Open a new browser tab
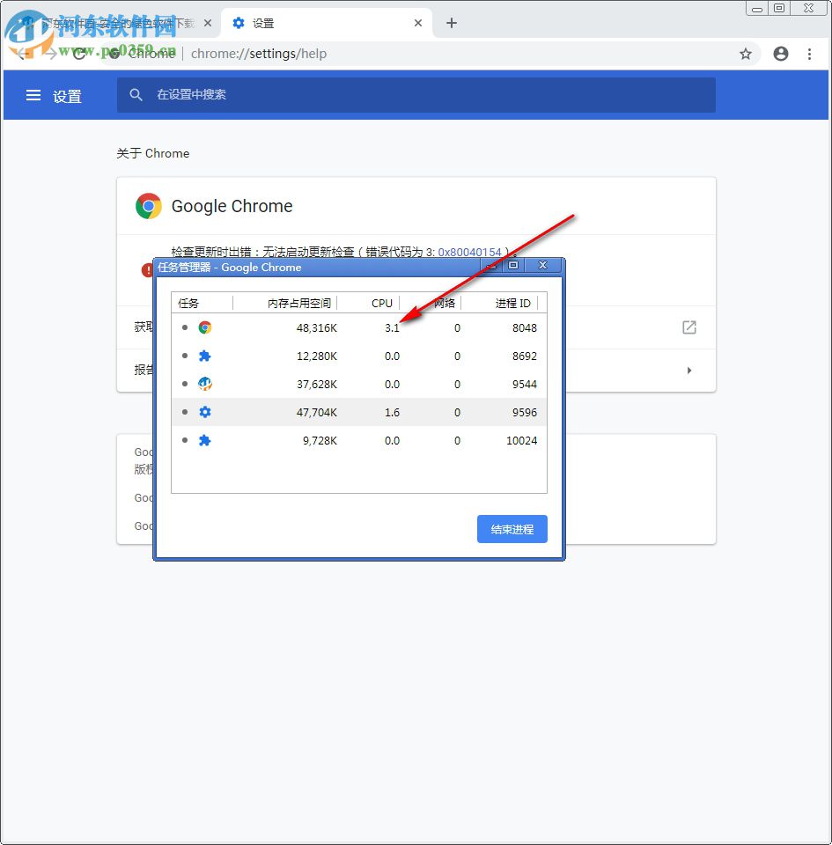Viewport: 832px width, 845px height. (452, 23)
